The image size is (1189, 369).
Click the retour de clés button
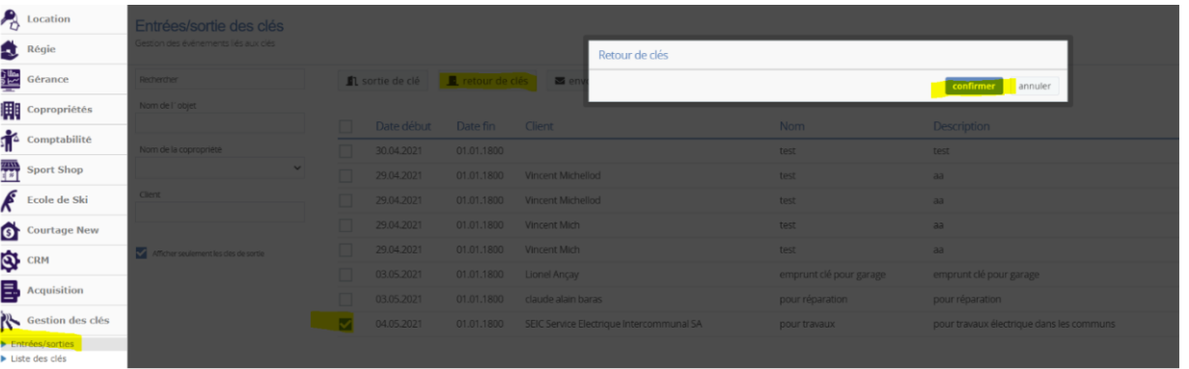[x=487, y=82]
